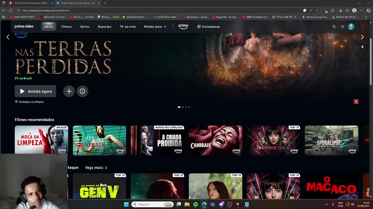Show hidden system tray icons

(x=326, y=204)
